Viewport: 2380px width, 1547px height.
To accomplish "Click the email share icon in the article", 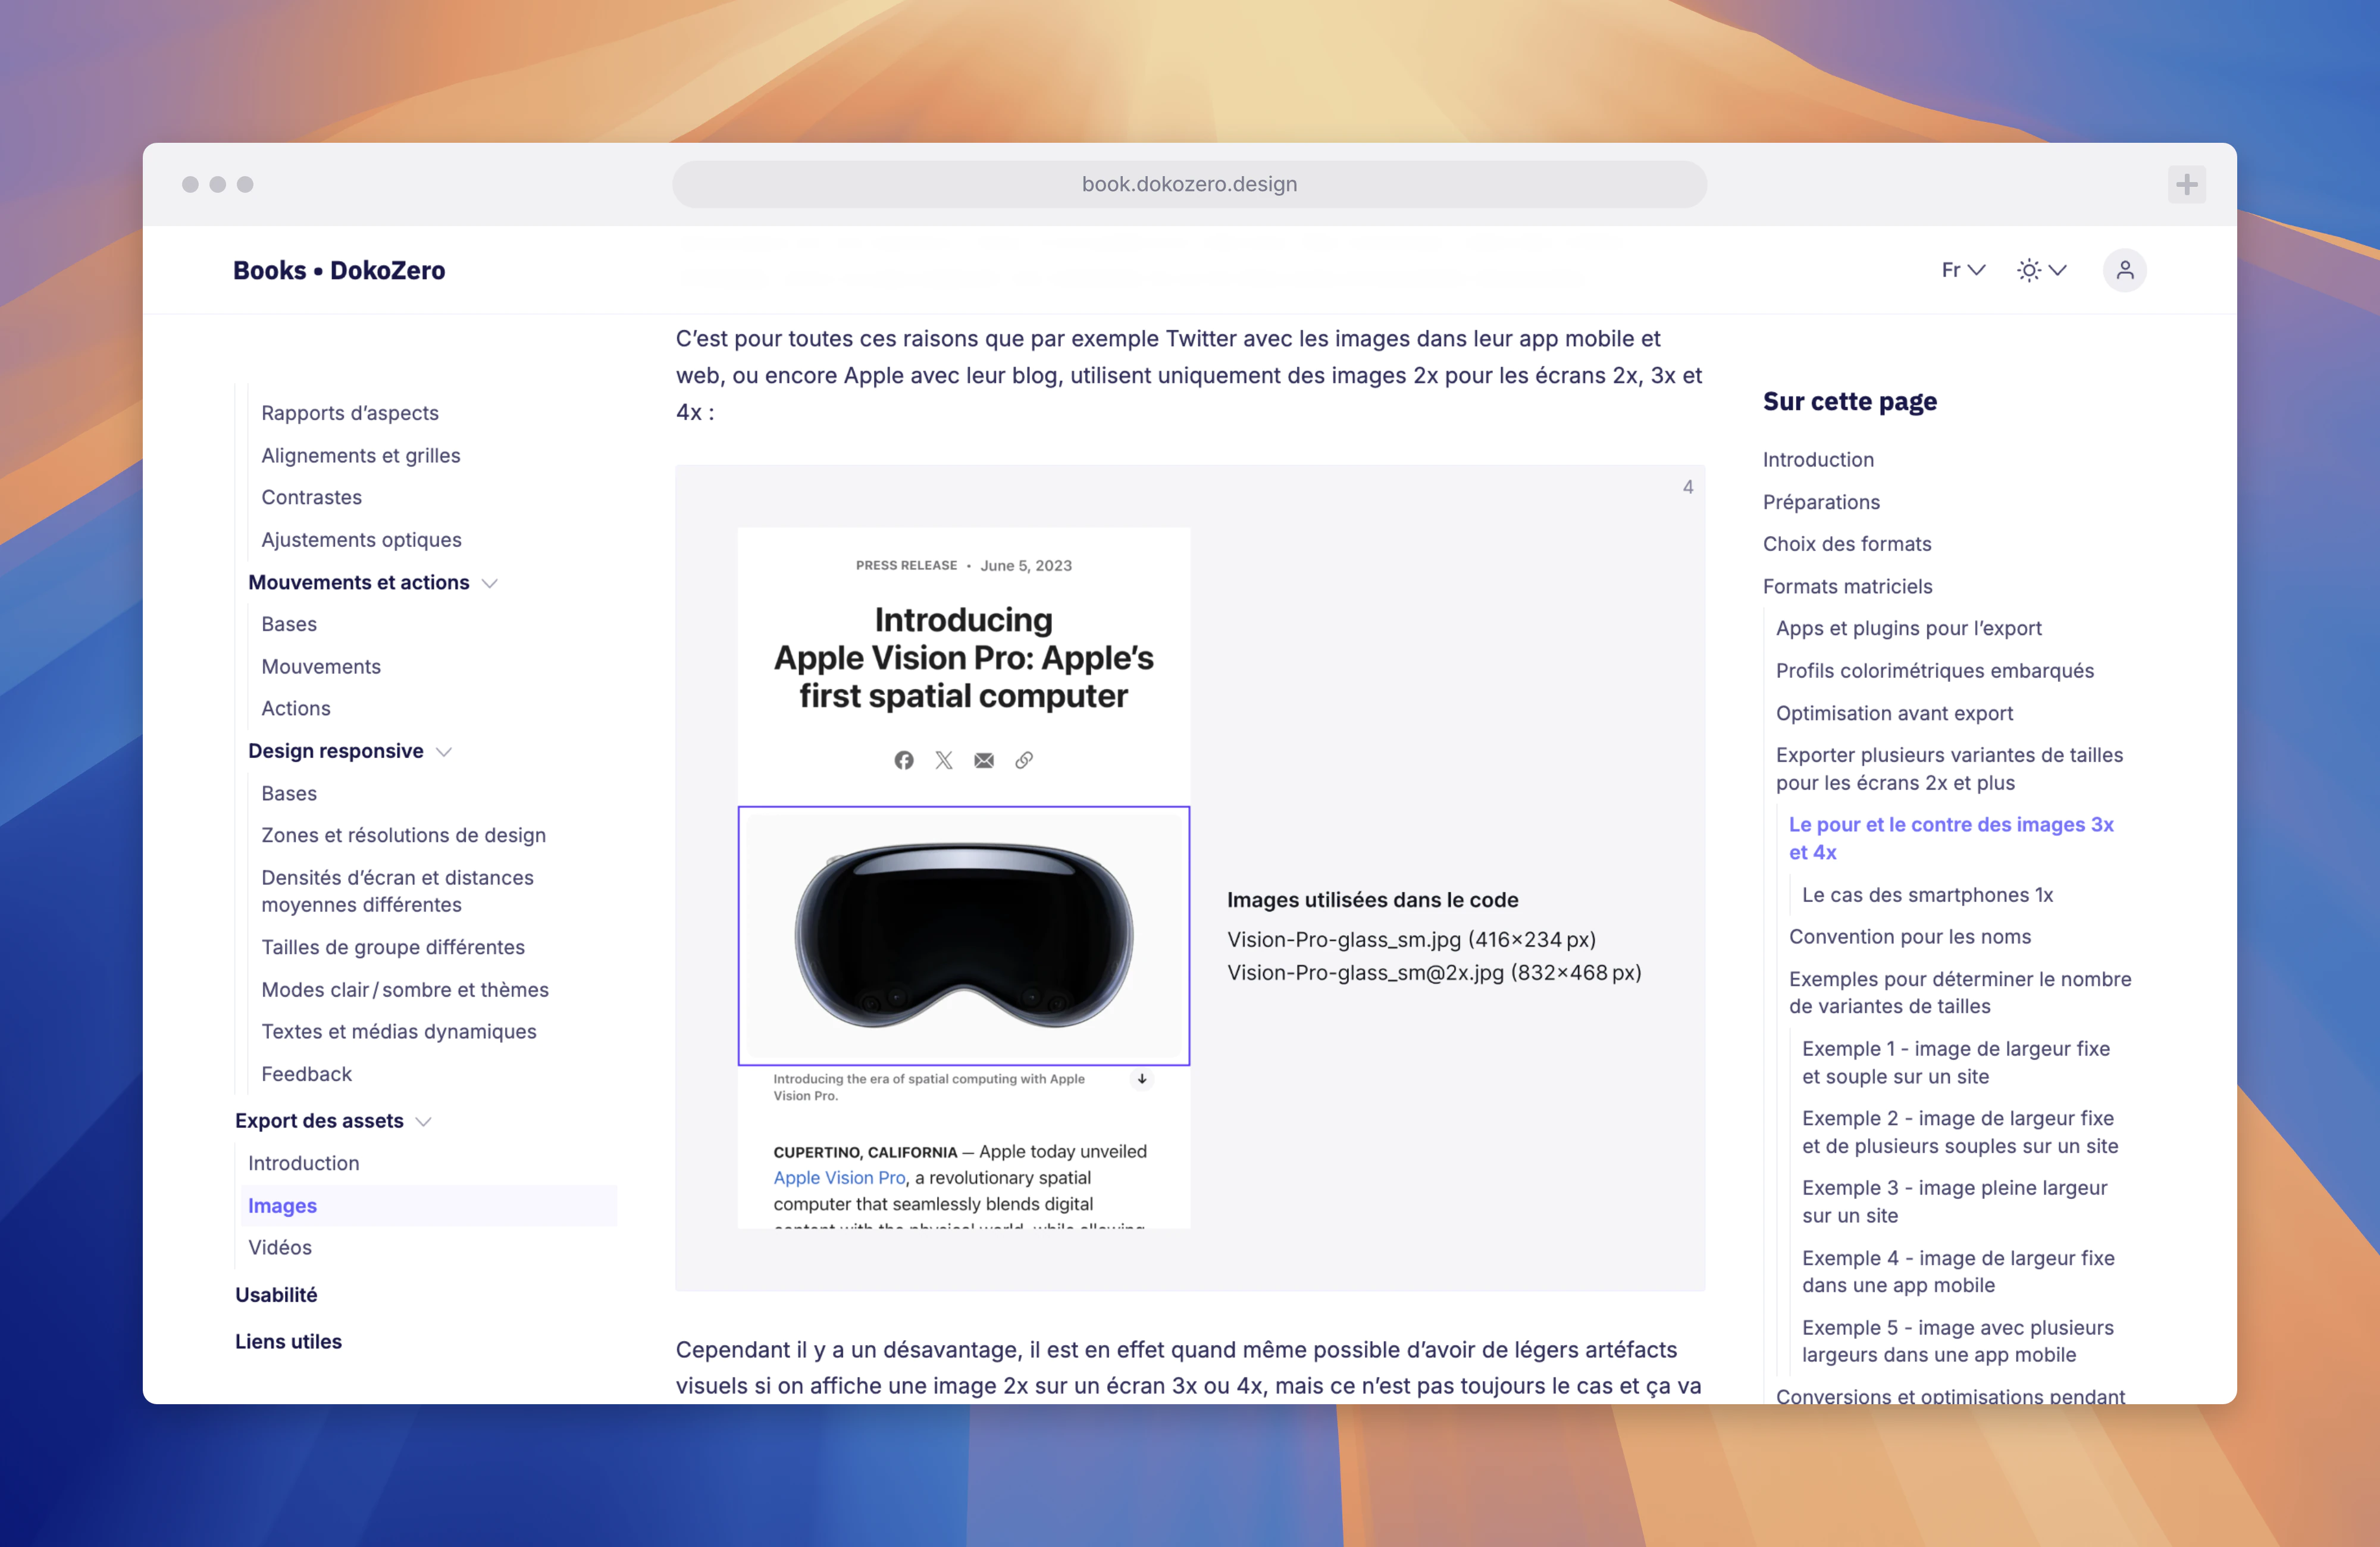I will [x=984, y=760].
